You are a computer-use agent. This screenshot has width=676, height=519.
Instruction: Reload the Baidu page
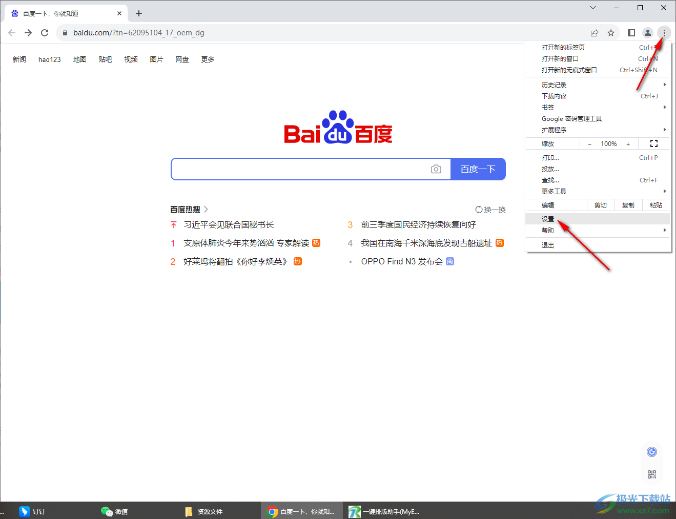tap(45, 33)
